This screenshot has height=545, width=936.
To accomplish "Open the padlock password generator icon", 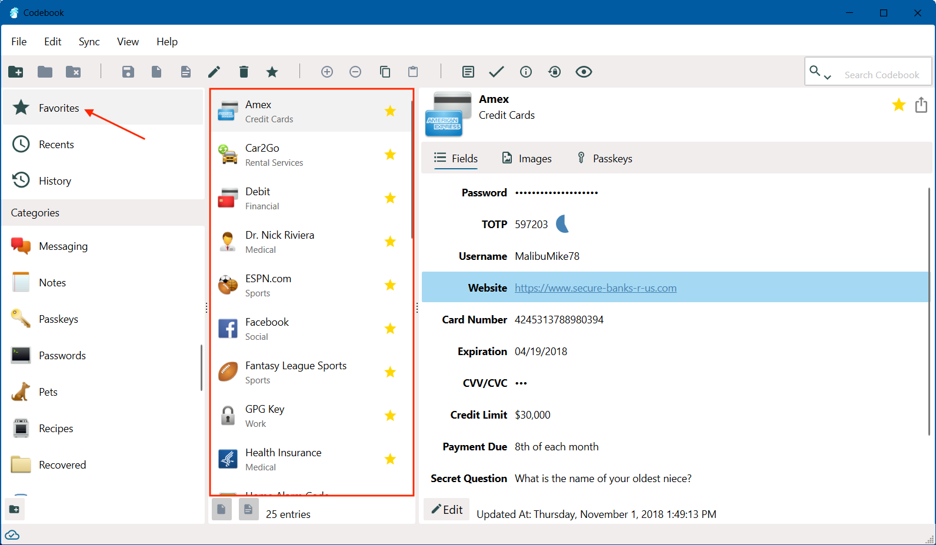I will pyautogui.click(x=554, y=72).
